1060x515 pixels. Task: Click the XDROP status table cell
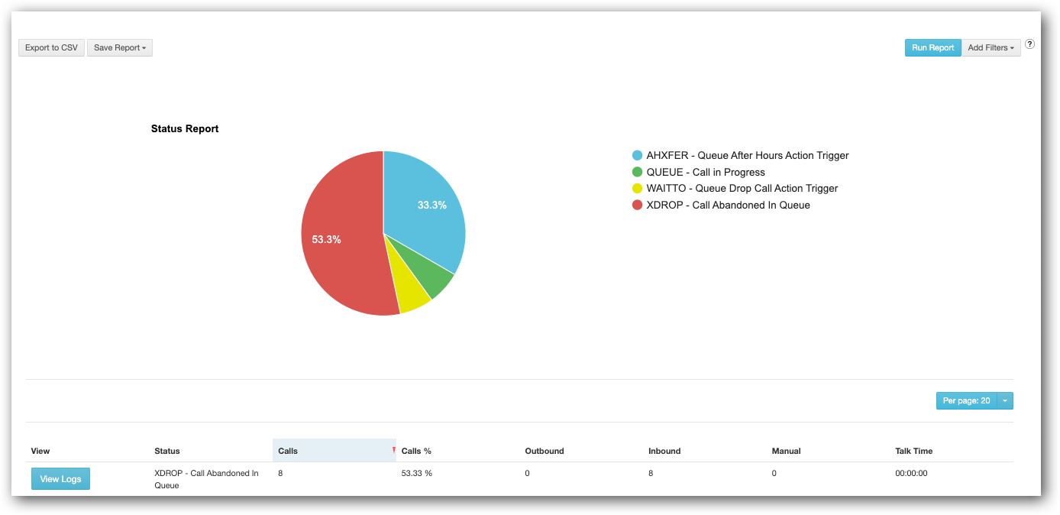[206, 479]
